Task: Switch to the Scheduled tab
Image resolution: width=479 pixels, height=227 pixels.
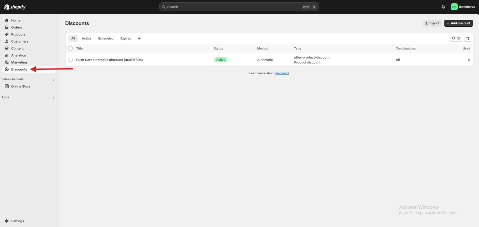Action: pyautogui.click(x=105, y=38)
